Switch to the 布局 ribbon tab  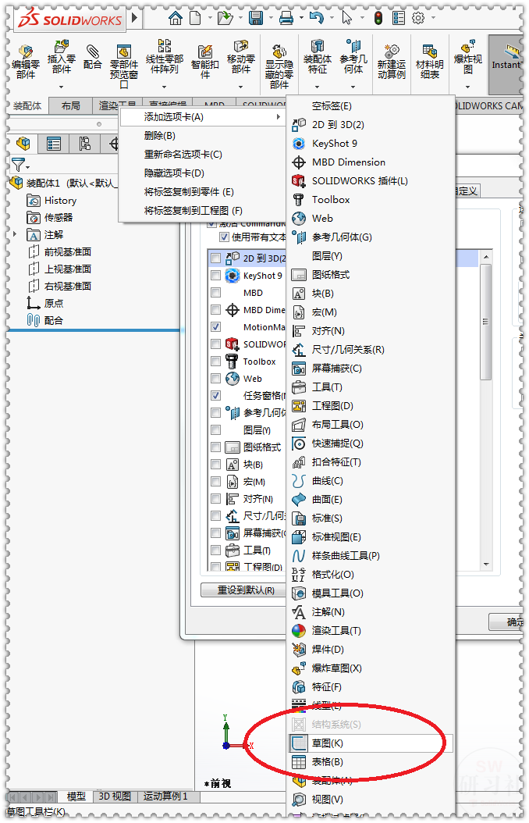(71, 106)
